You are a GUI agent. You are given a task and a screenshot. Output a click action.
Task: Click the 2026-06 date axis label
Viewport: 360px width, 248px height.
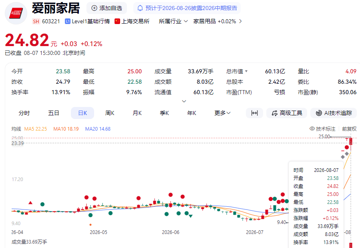(171, 232)
